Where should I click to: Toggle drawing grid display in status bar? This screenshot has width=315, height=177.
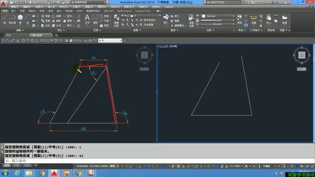pyautogui.click(x=118, y=166)
